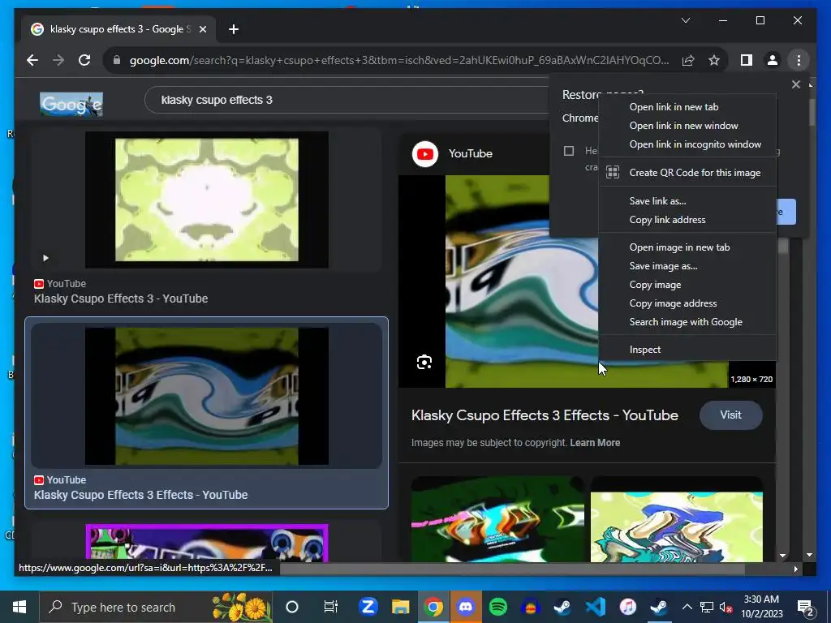Open the tab search chevron
Screen dimensions: 831x623
685,20
